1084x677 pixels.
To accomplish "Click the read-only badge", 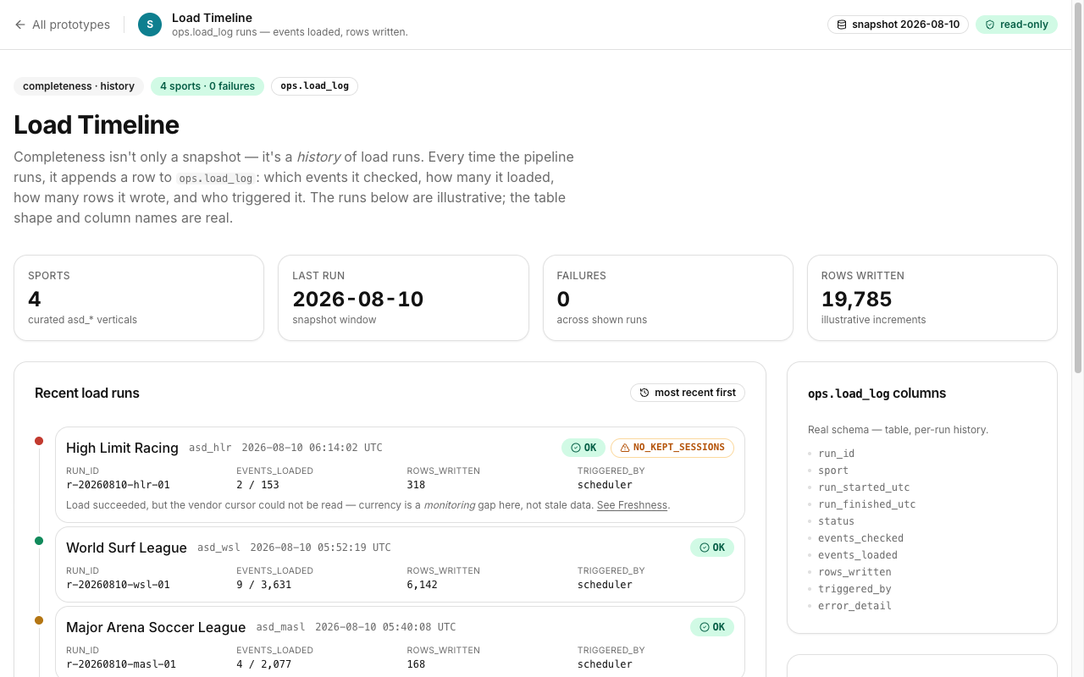I will point(1016,25).
